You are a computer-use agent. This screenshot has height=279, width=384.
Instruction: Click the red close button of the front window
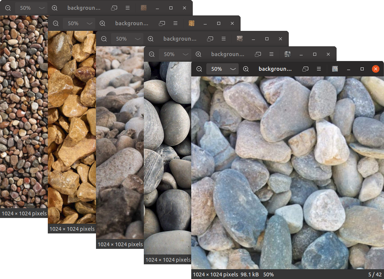tap(375, 69)
